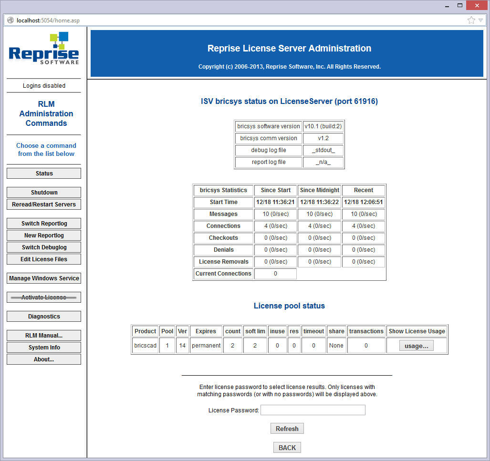Open the About page
This screenshot has height=461, width=490.
click(x=44, y=359)
